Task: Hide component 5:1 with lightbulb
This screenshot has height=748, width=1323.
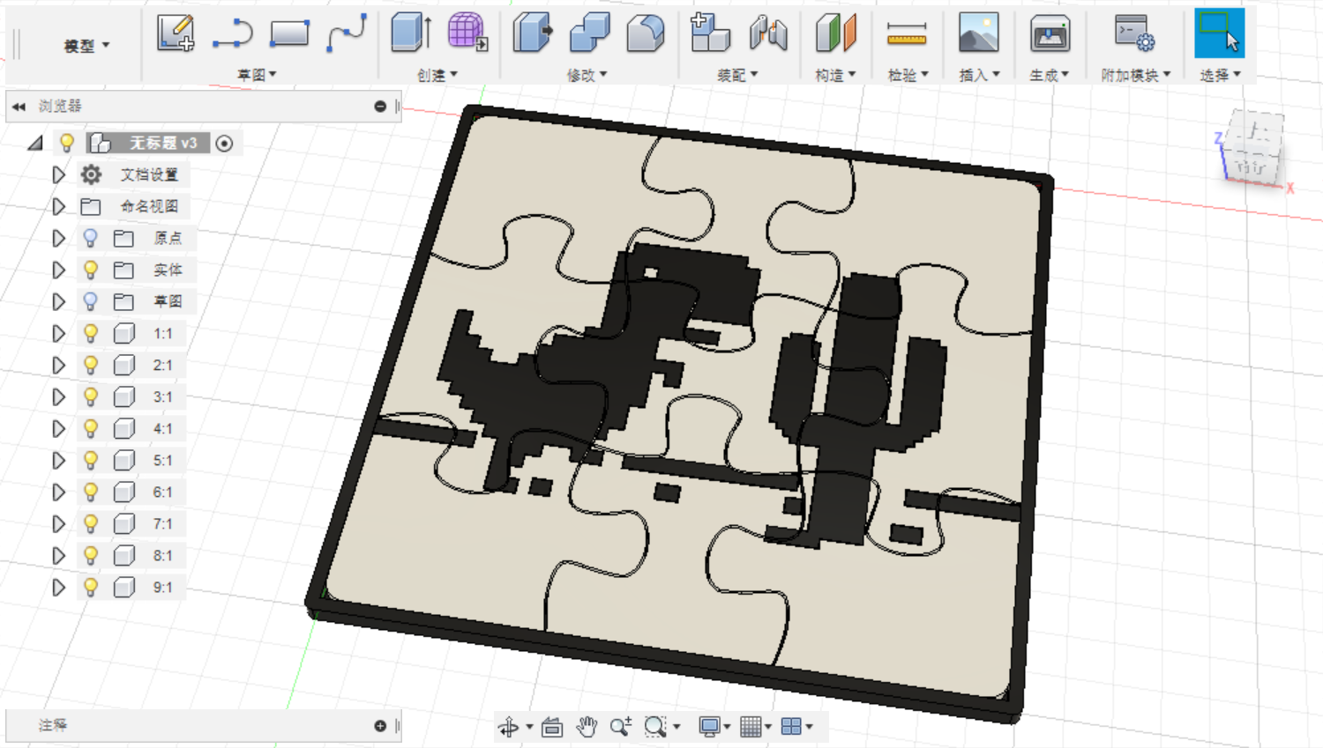Action: [90, 460]
